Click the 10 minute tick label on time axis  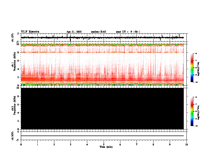coord(186,145)
